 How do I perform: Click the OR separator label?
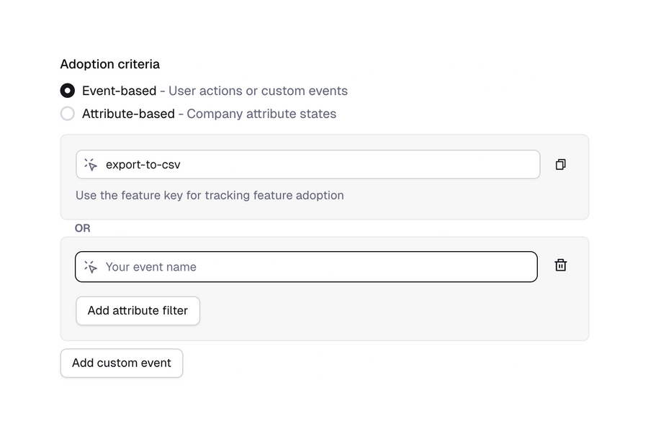coord(82,228)
